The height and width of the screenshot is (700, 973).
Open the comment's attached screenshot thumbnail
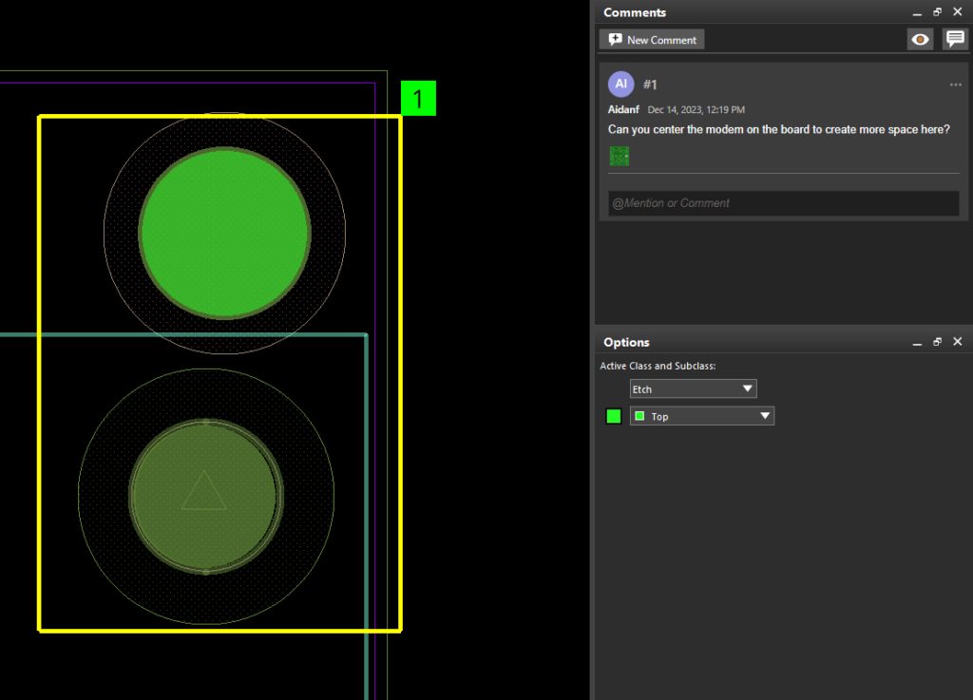coord(620,157)
